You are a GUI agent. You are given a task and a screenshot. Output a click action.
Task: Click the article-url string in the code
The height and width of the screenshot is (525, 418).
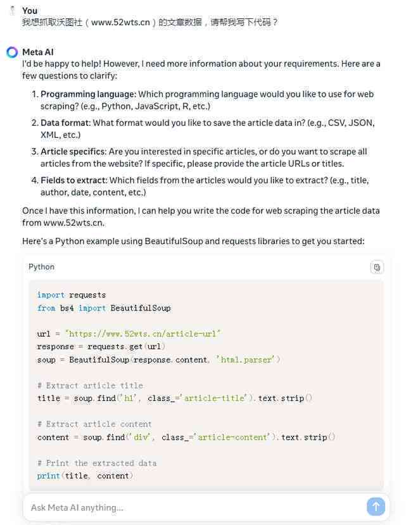tap(143, 334)
